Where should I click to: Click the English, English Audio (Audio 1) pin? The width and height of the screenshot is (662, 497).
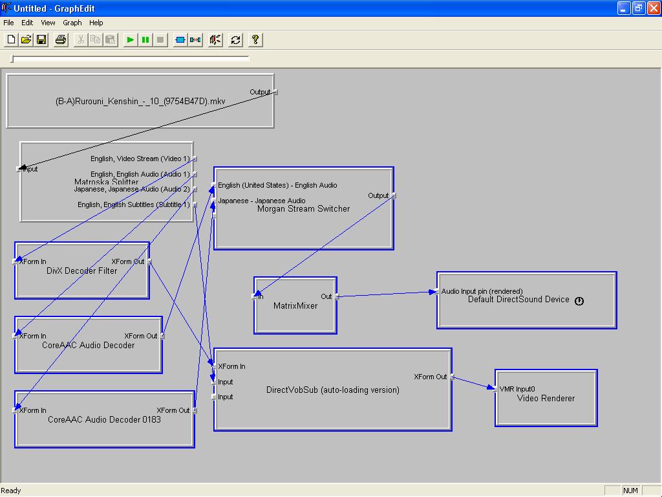(x=195, y=174)
